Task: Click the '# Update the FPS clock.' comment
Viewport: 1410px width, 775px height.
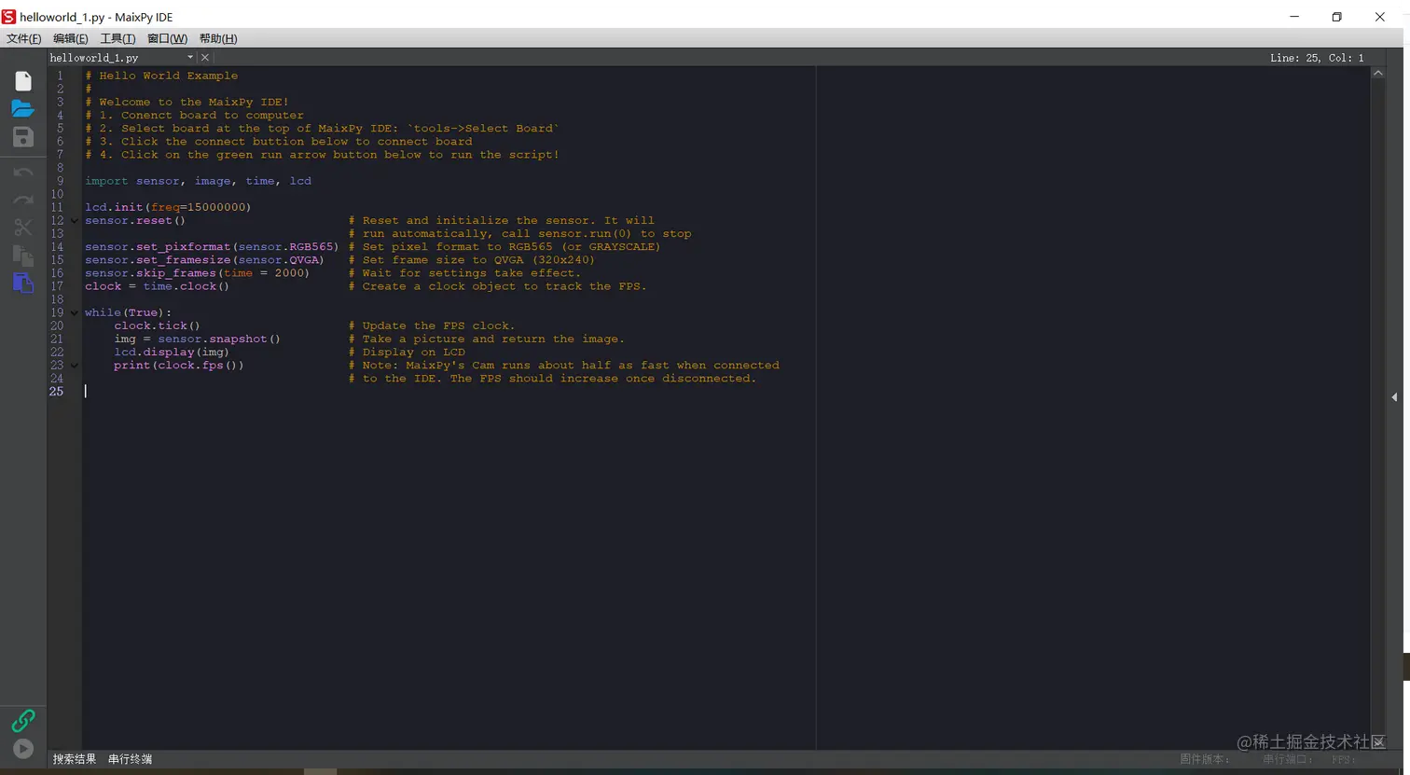Action: [x=432, y=325]
